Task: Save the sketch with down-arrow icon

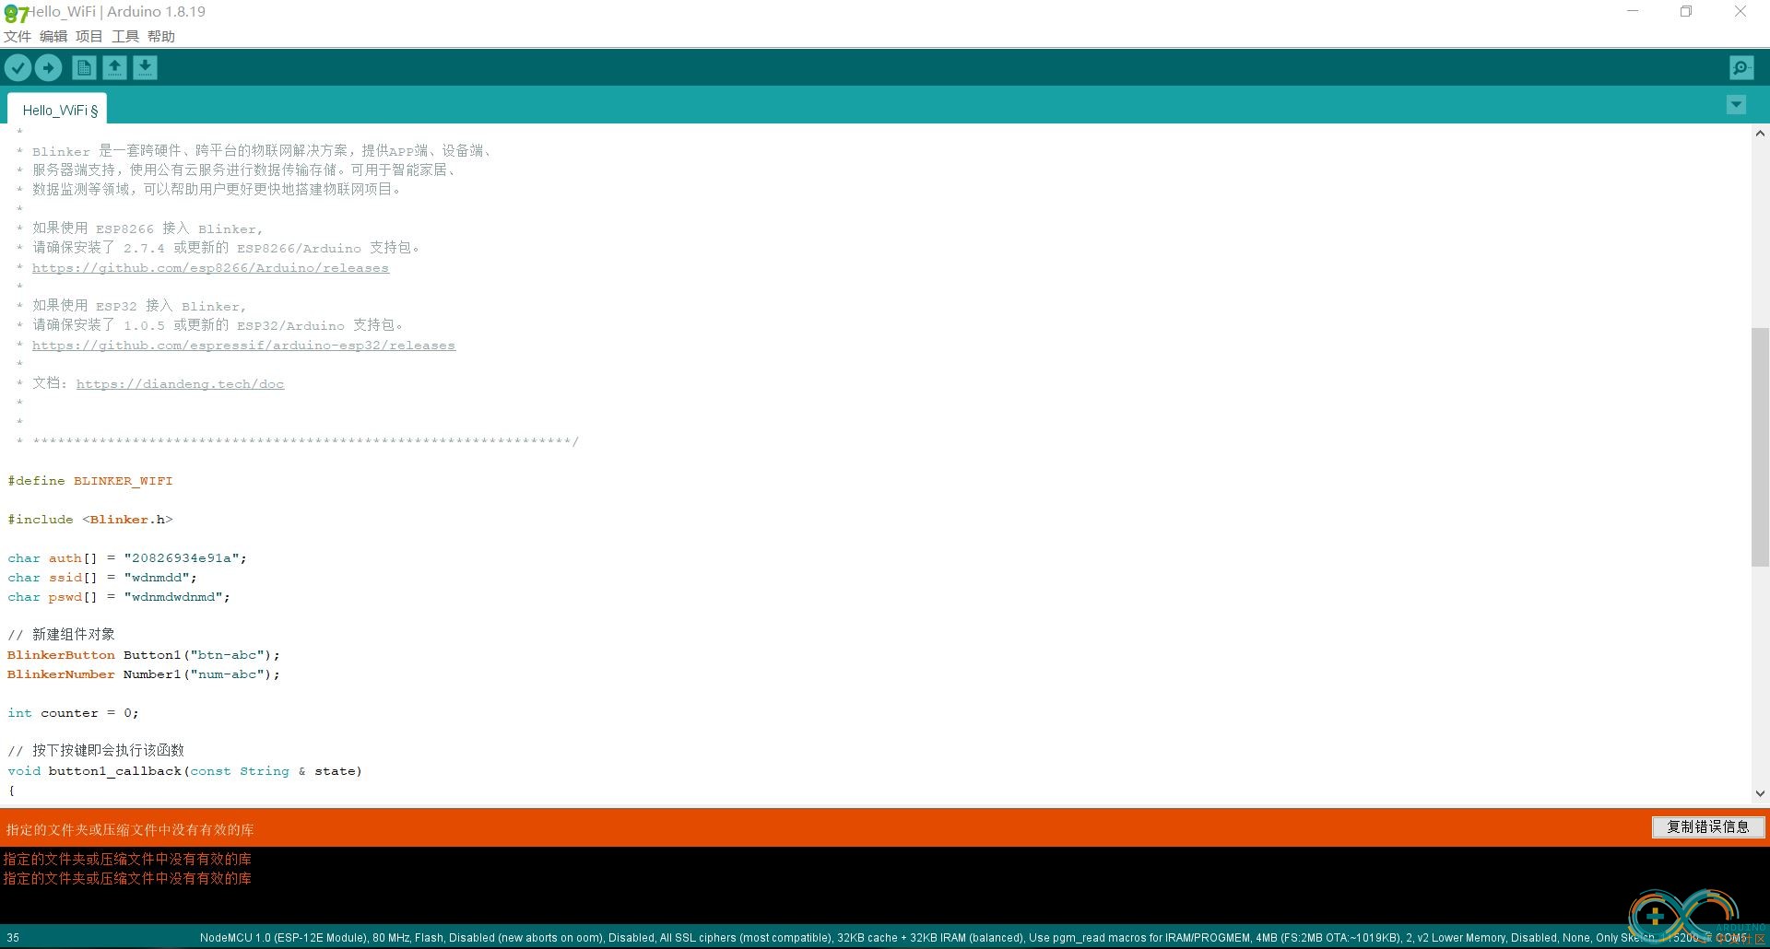Action: [x=145, y=67]
